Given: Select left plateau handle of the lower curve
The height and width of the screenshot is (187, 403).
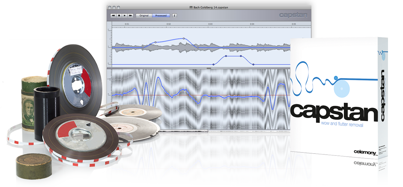Looking at the screenshot, I should click(226, 56).
